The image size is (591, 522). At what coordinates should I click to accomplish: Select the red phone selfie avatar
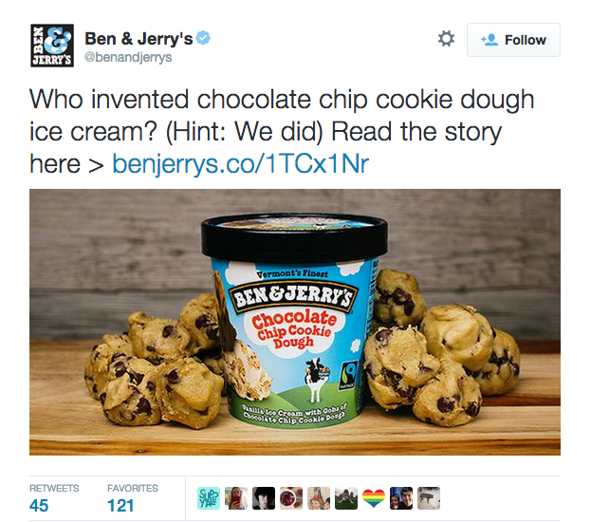tap(236, 498)
